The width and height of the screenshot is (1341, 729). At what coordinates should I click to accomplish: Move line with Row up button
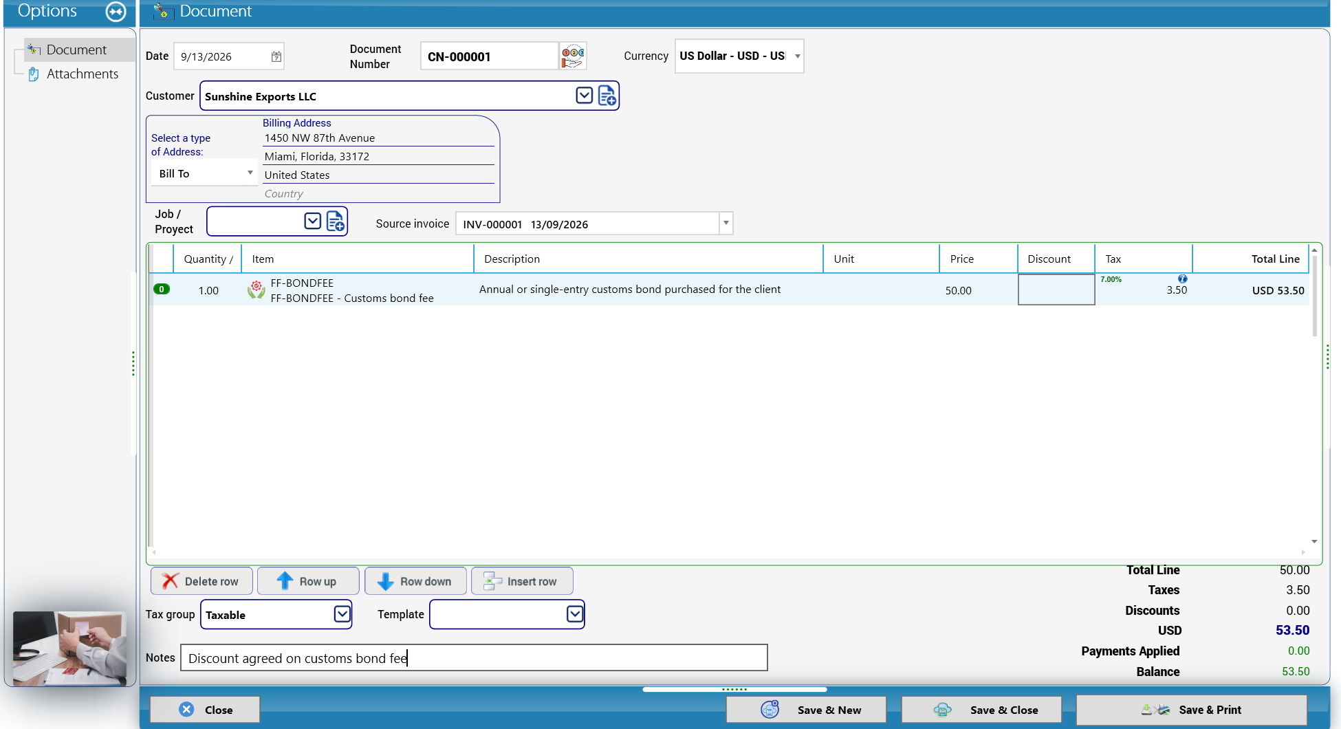click(x=308, y=581)
